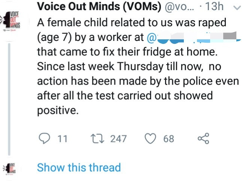Open the tweet via the 13h timestamp
The image size is (242, 181).
(216, 7)
